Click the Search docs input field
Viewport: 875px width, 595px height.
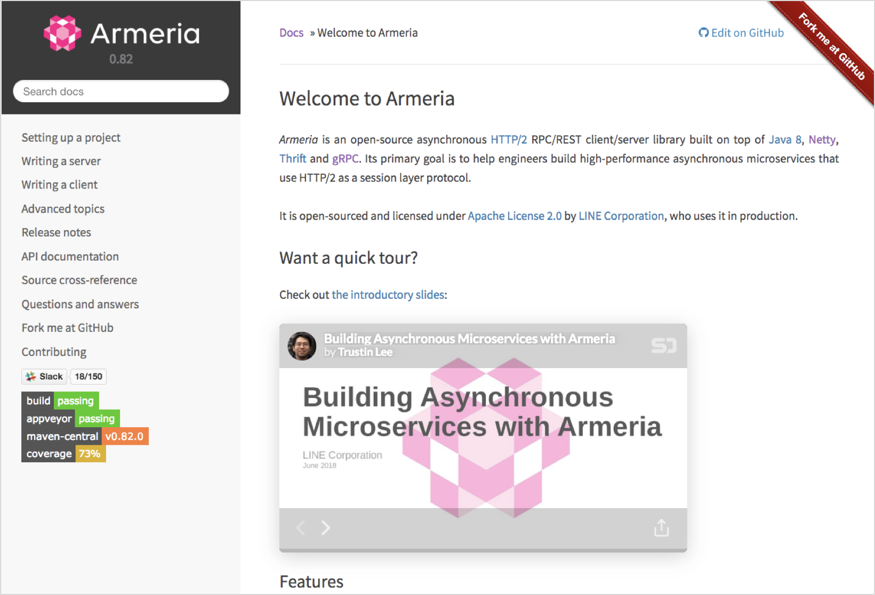point(121,91)
